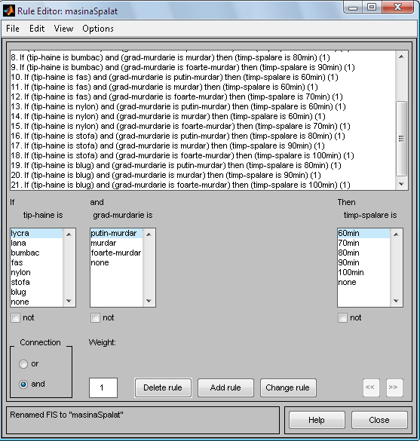Open the Options menu
Image resolution: width=420 pixels, height=441 pixels.
pos(98,29)
